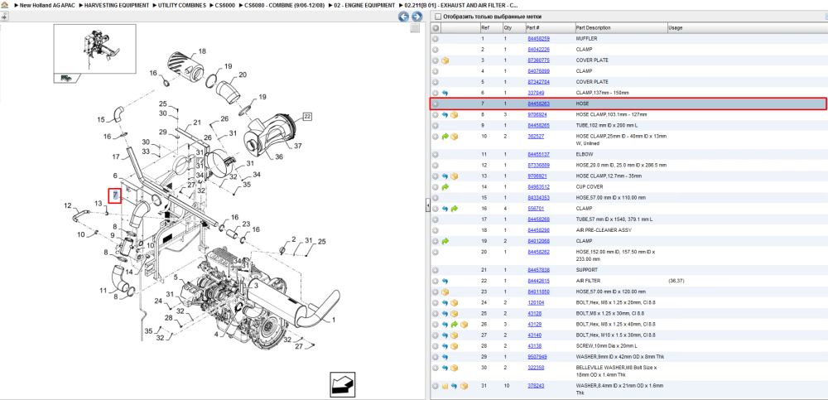828x400 pixels.
Task: Select callout number 7 in the diagram
Action: click(114, 195)
